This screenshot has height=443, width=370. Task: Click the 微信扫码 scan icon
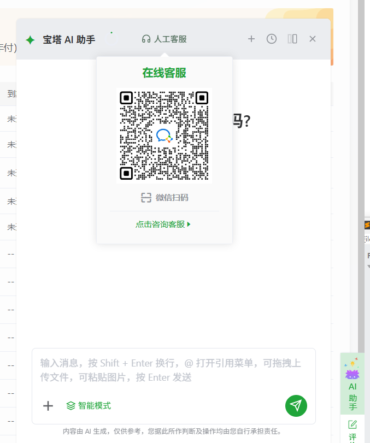point(146,198)
